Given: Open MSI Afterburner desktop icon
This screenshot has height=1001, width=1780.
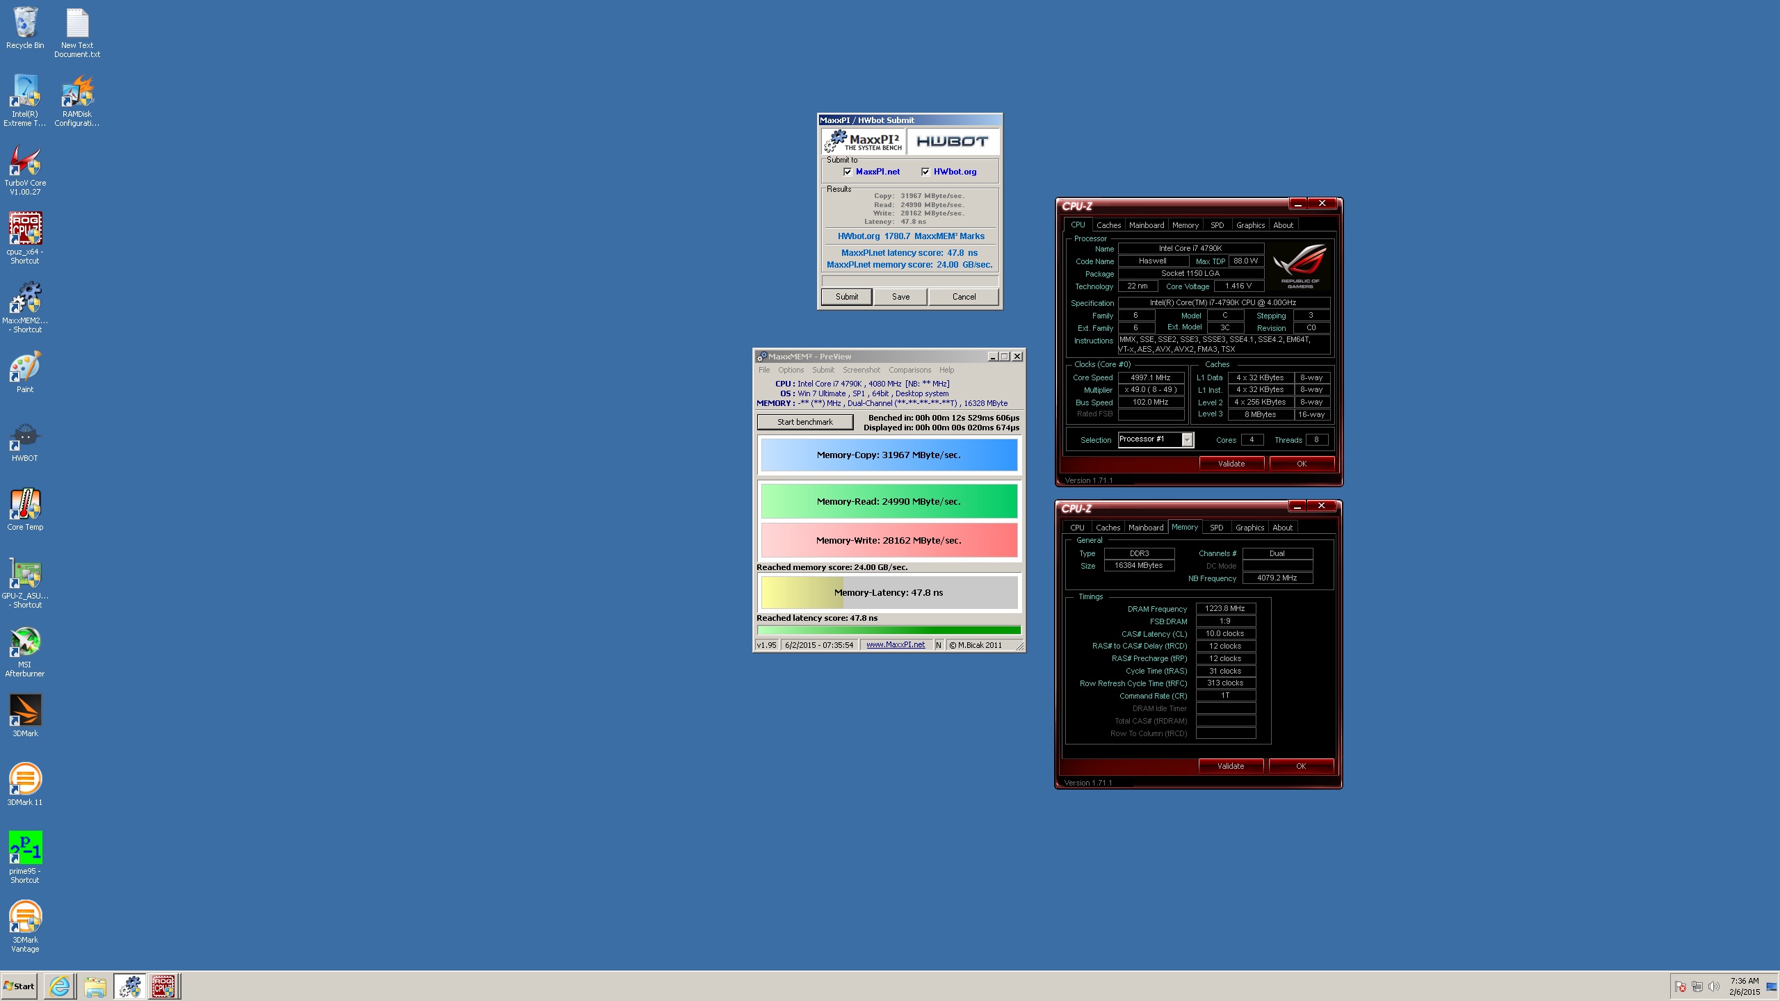Looking at the screenshot, I should (x=25, y=651).
